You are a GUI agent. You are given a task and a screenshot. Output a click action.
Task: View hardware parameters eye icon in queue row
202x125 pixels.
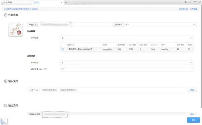tap(178, 49)
